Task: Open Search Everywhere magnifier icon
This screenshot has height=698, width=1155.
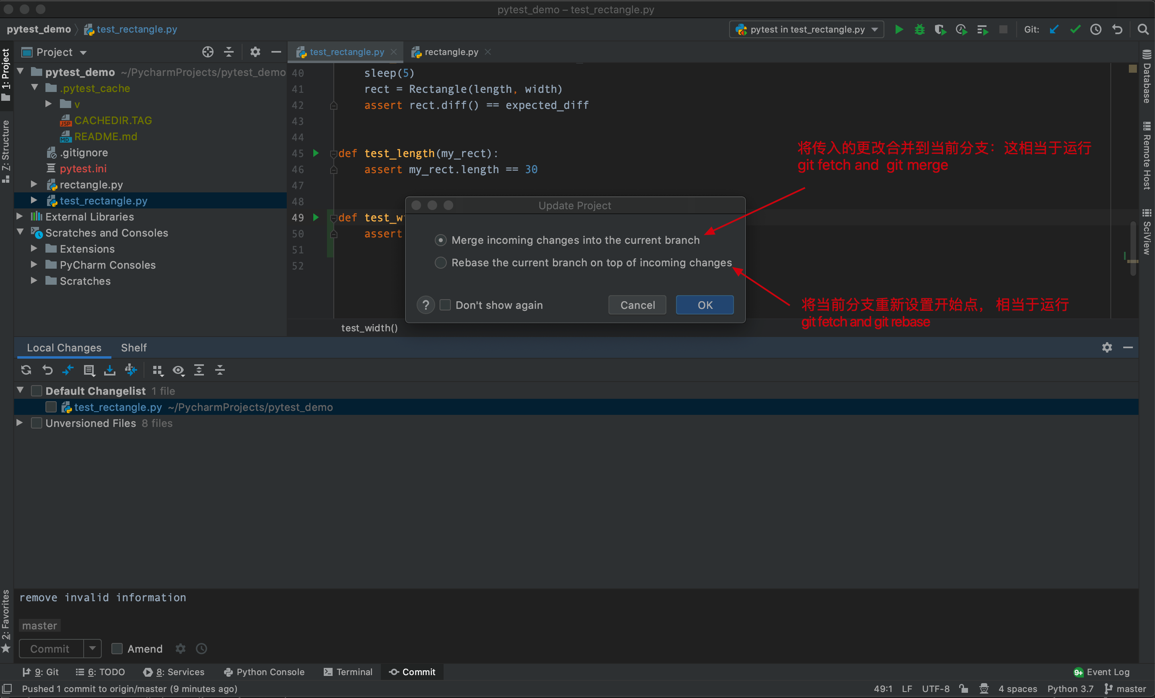Action: (x=1143, y=29)
